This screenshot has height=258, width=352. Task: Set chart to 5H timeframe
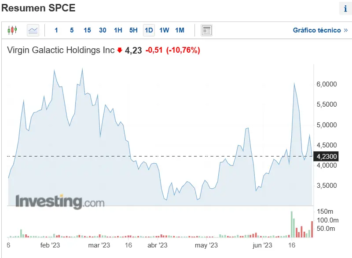click(x=133, y=30)
